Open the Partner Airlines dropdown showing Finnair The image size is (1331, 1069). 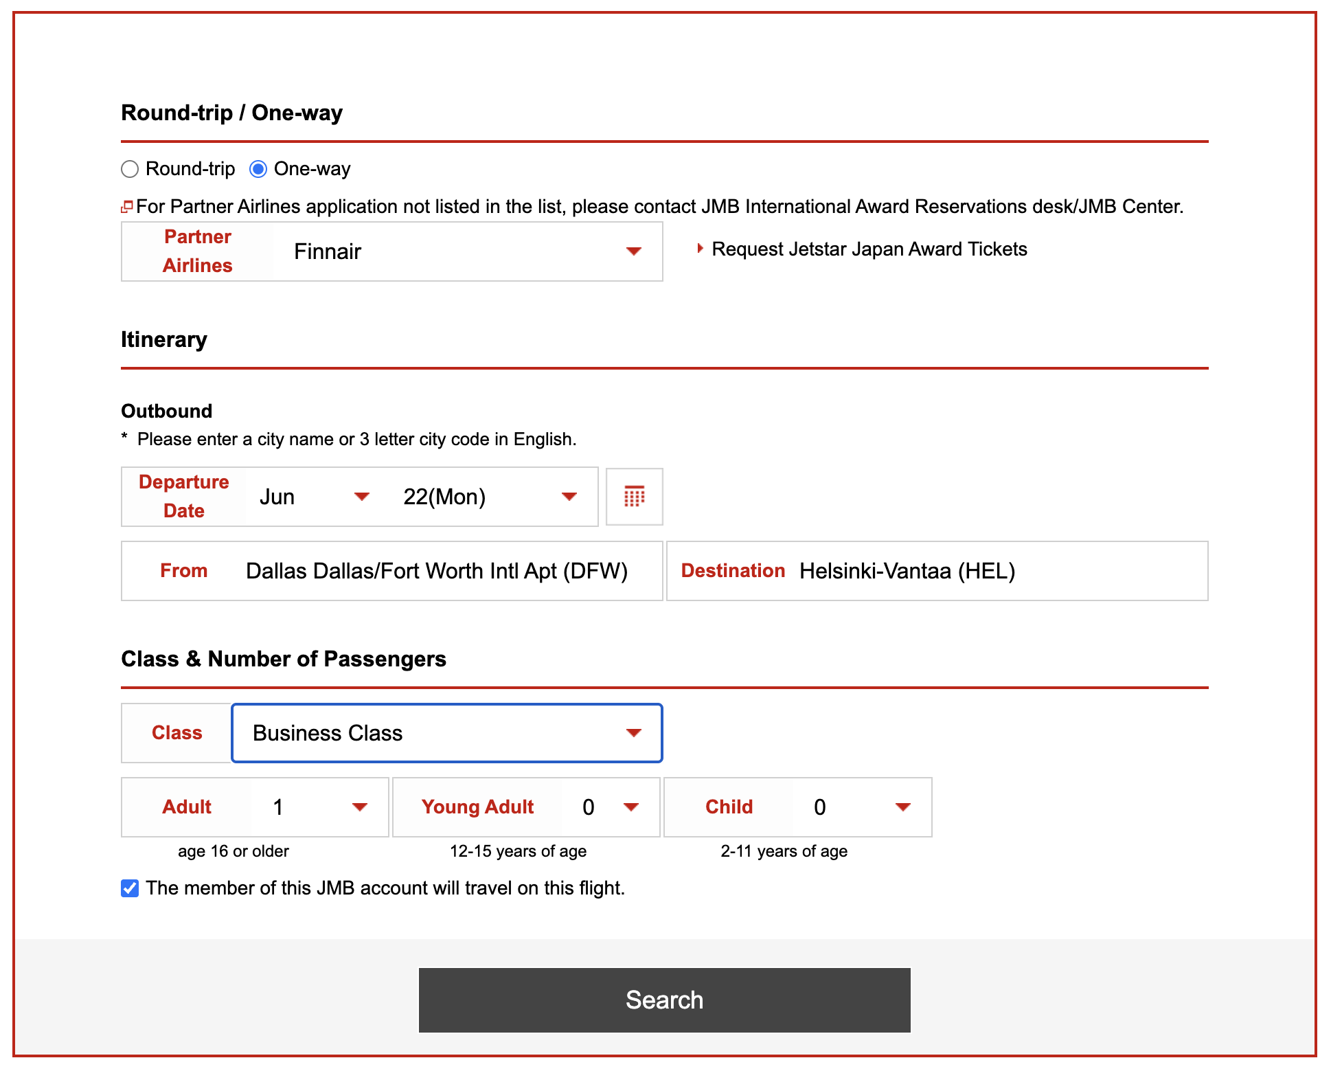468,251
